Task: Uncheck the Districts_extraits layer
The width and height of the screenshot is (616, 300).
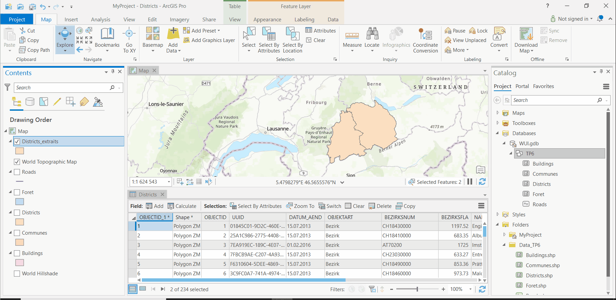Action: tap(17, 142)
